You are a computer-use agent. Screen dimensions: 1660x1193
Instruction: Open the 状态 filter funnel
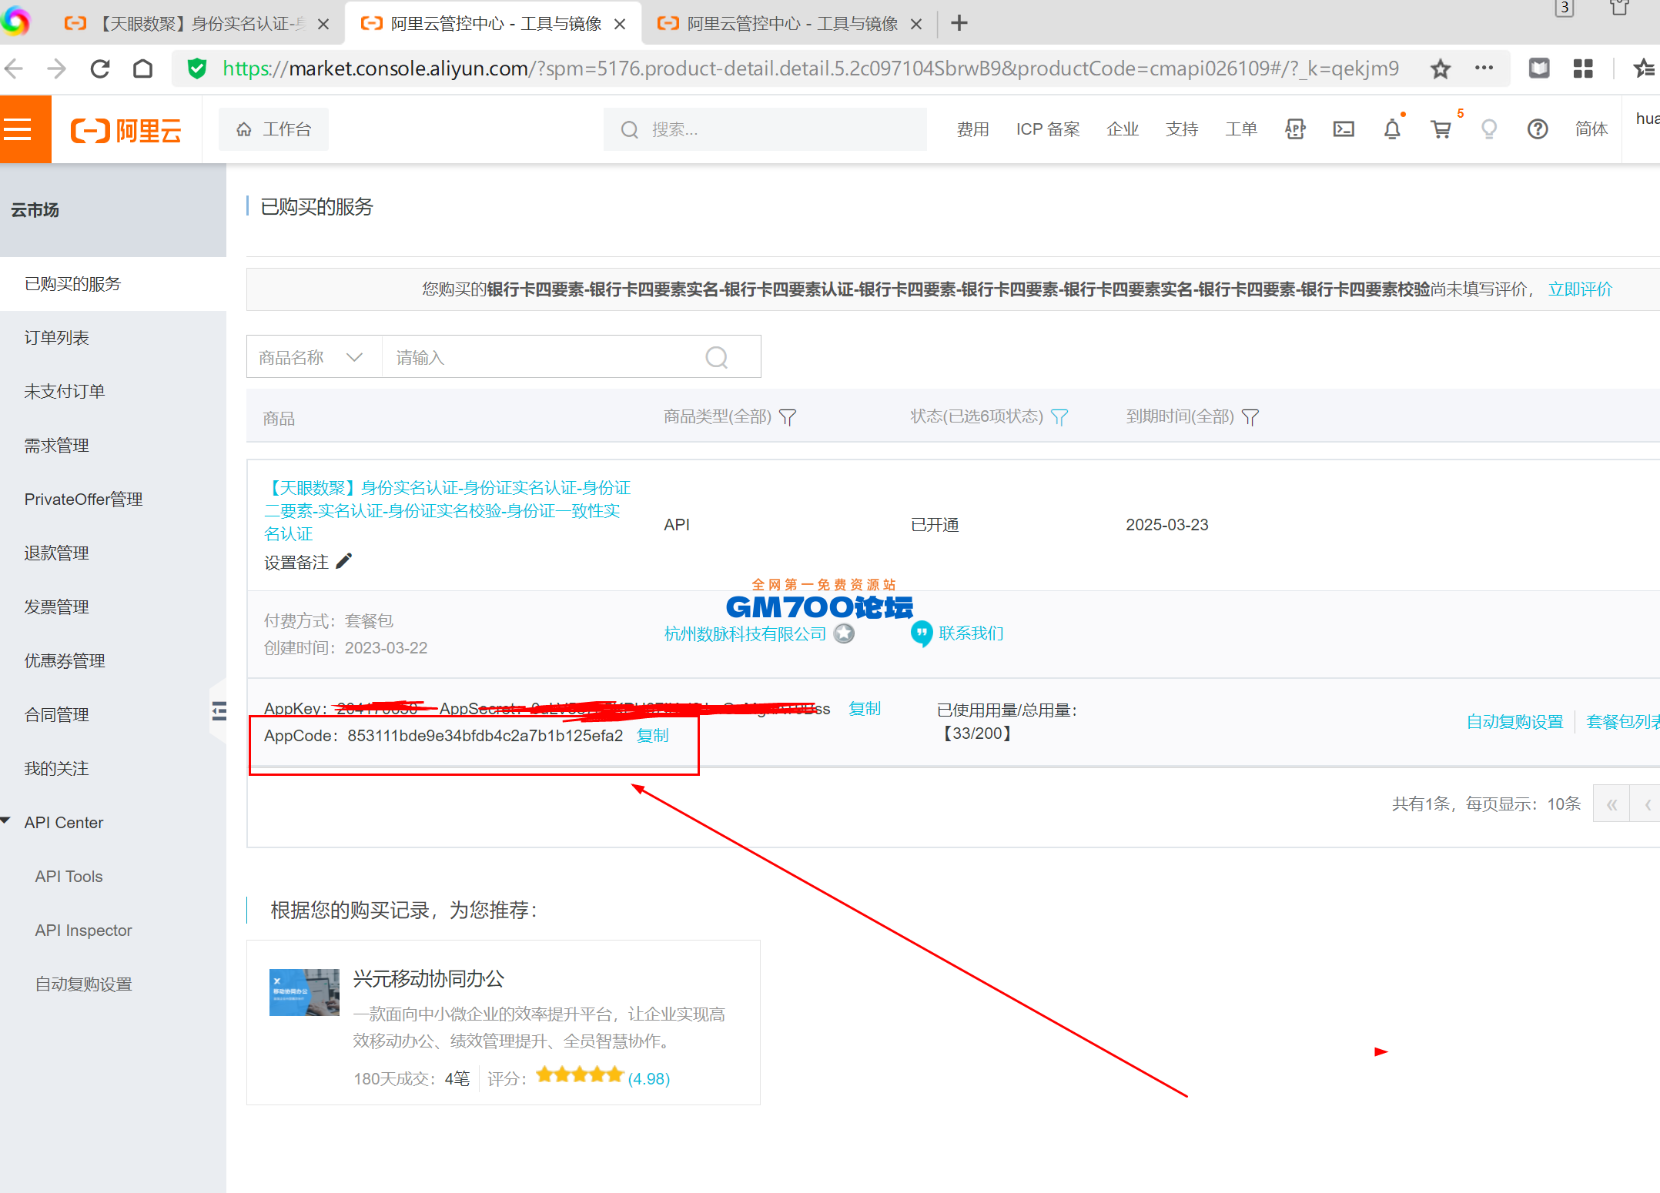[x=1061, y=416]
